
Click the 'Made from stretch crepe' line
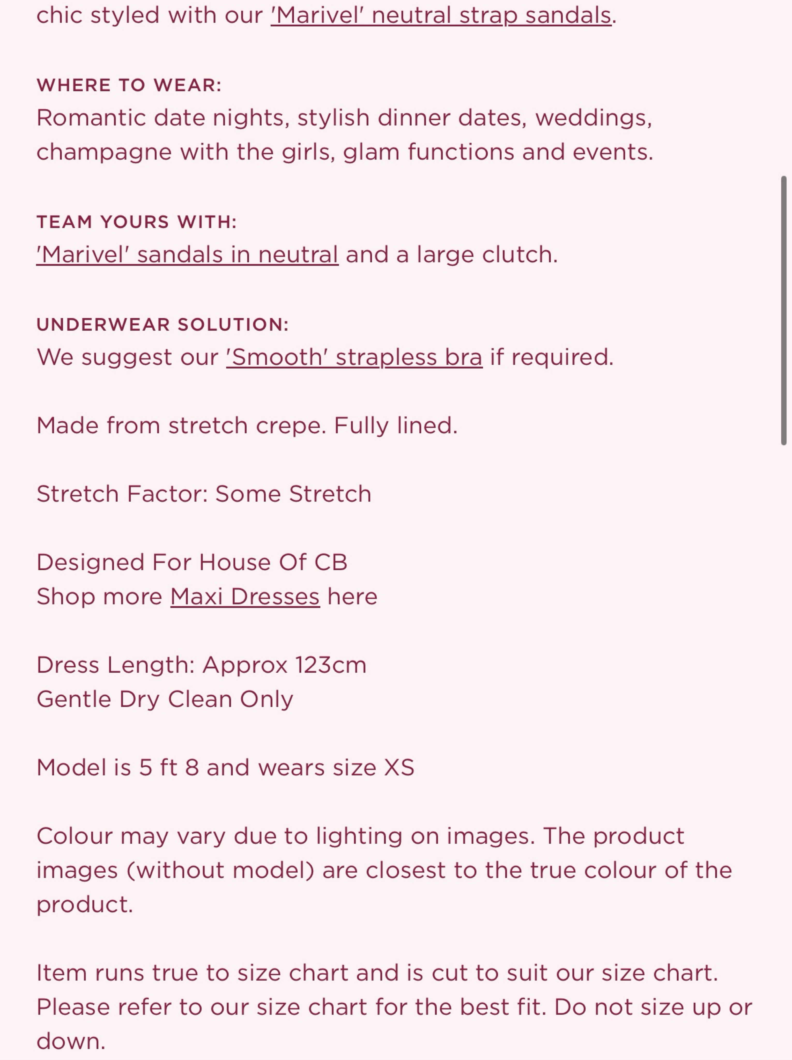pyautogui.click(x=247, y=425)
